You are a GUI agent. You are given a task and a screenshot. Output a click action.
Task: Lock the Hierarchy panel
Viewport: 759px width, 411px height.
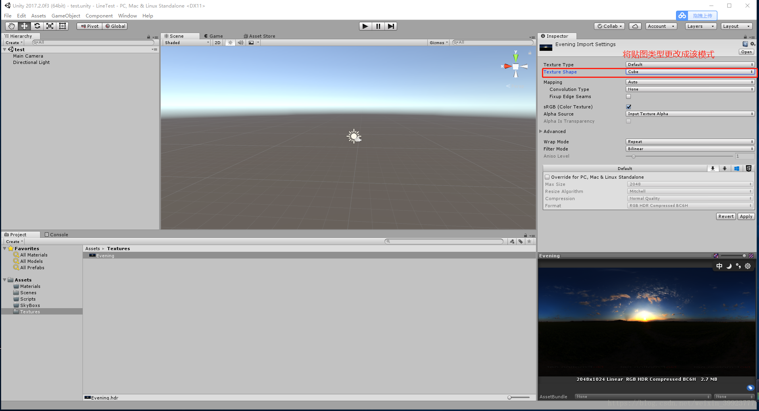pos(149,37)
